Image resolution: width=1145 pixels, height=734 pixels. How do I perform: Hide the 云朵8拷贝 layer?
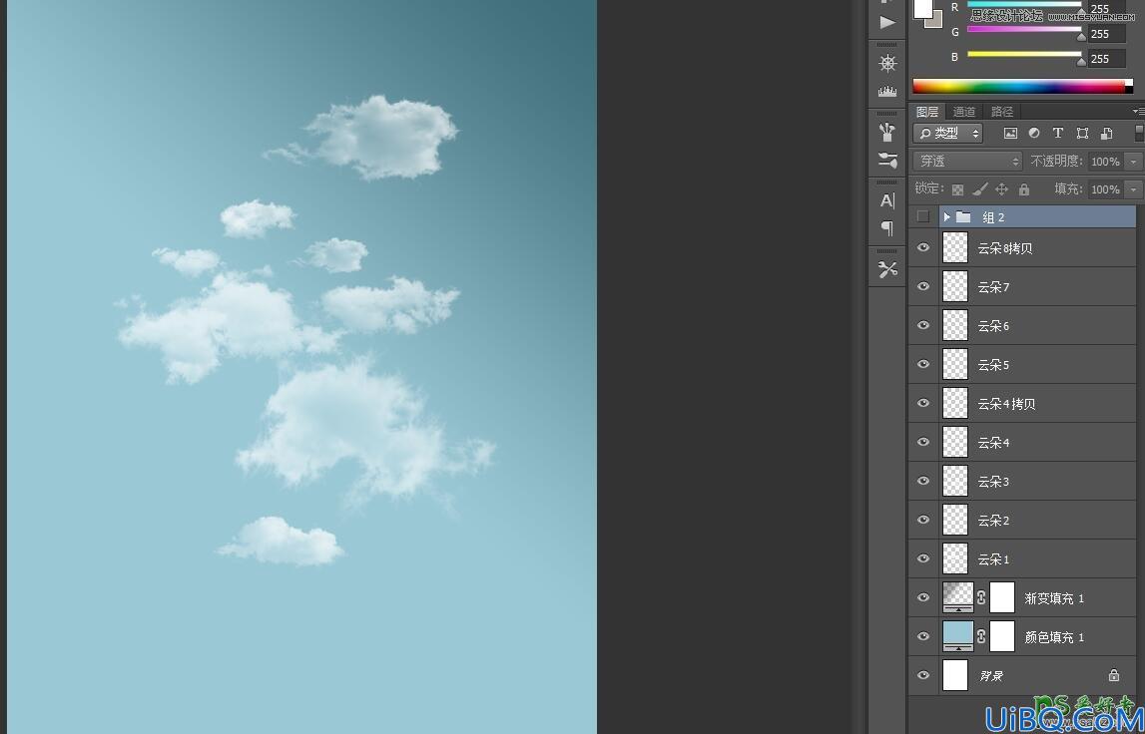tap(923, 248)
